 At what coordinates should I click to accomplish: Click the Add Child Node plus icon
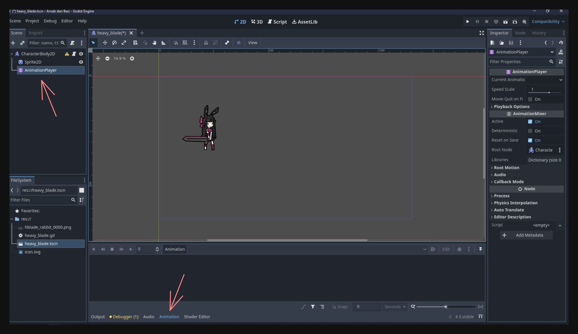coord(13,43)
